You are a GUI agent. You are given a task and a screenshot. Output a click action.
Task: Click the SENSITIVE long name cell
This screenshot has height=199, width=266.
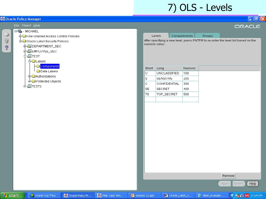point(169,79)
